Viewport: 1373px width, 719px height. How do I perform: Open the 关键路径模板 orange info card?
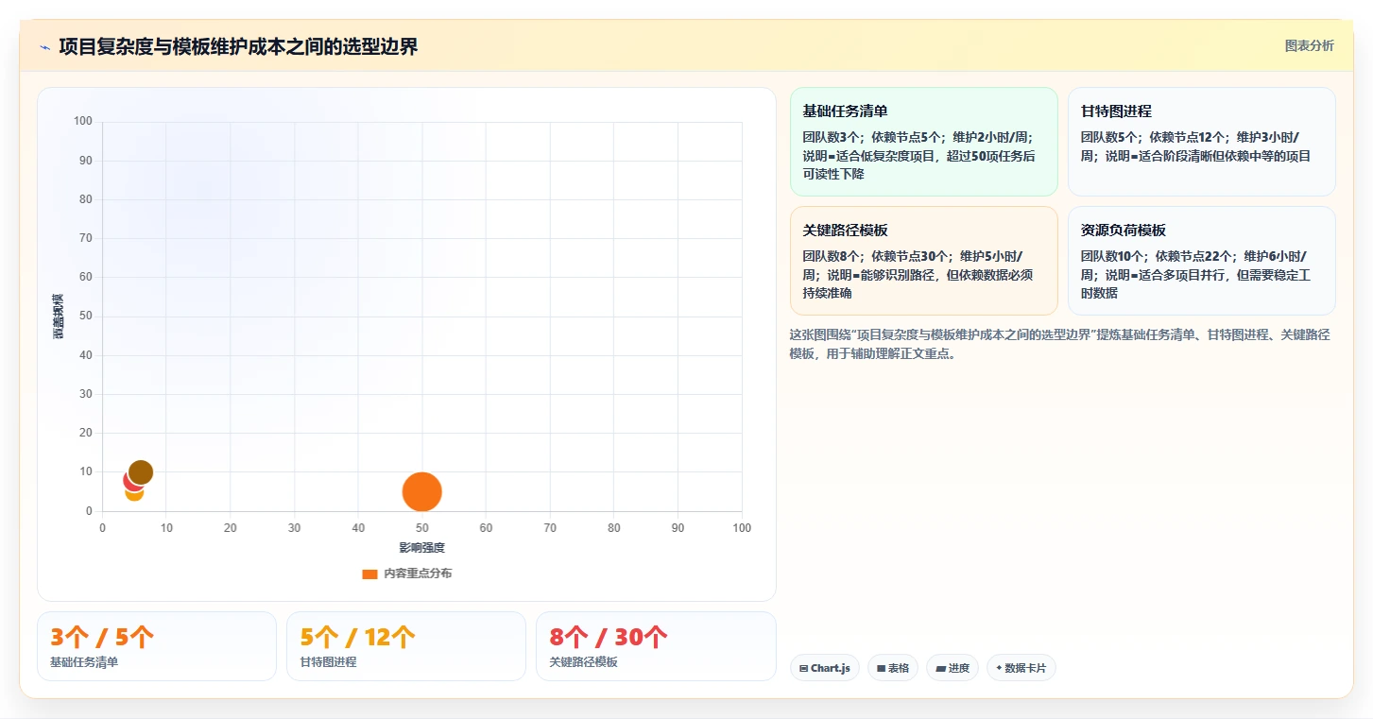(923, 261)
